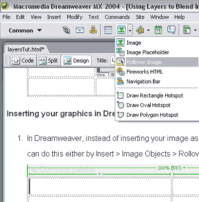Open the Templates dropdown arrow
Viewport: 199px width, 202px height.
[x=195, y=30]
